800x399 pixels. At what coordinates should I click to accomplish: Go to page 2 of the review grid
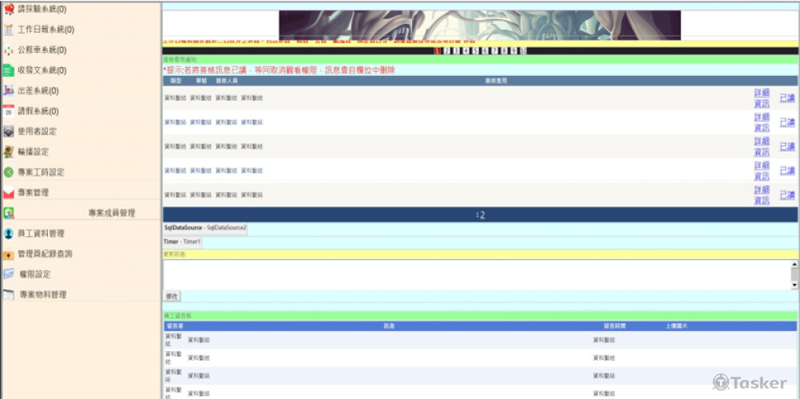click(x=482, y=215)
